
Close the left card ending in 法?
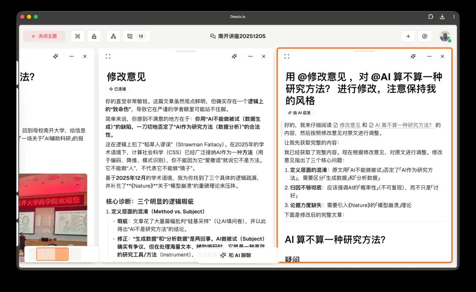[85, 56]
